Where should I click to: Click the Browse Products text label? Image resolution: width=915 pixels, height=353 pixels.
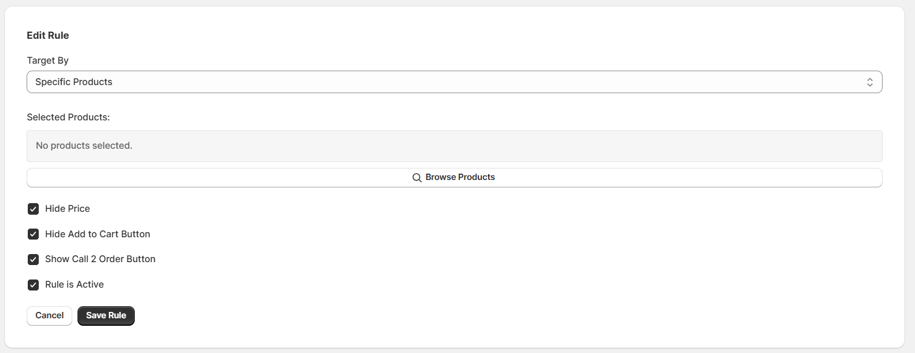[x=460, y=178]
